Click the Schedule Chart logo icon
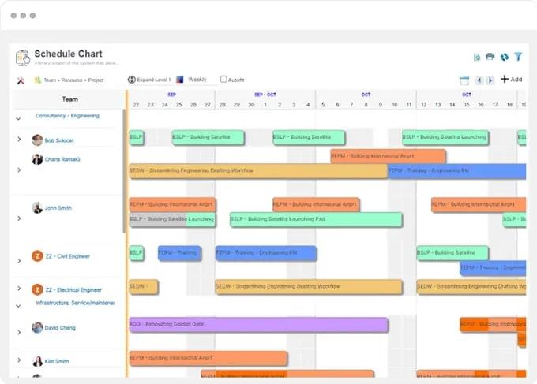The width and height of the screenshot is (537, 384). tap(23, 58)
